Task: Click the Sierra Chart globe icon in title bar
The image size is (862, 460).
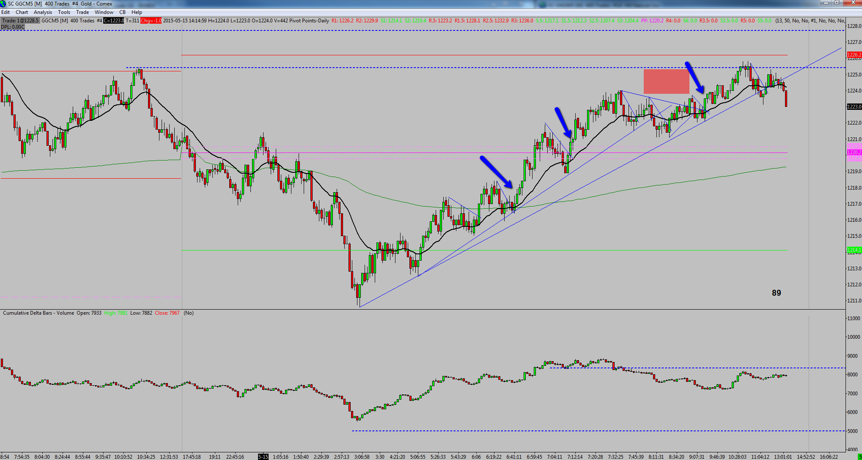Action: (x=3, y=4)
